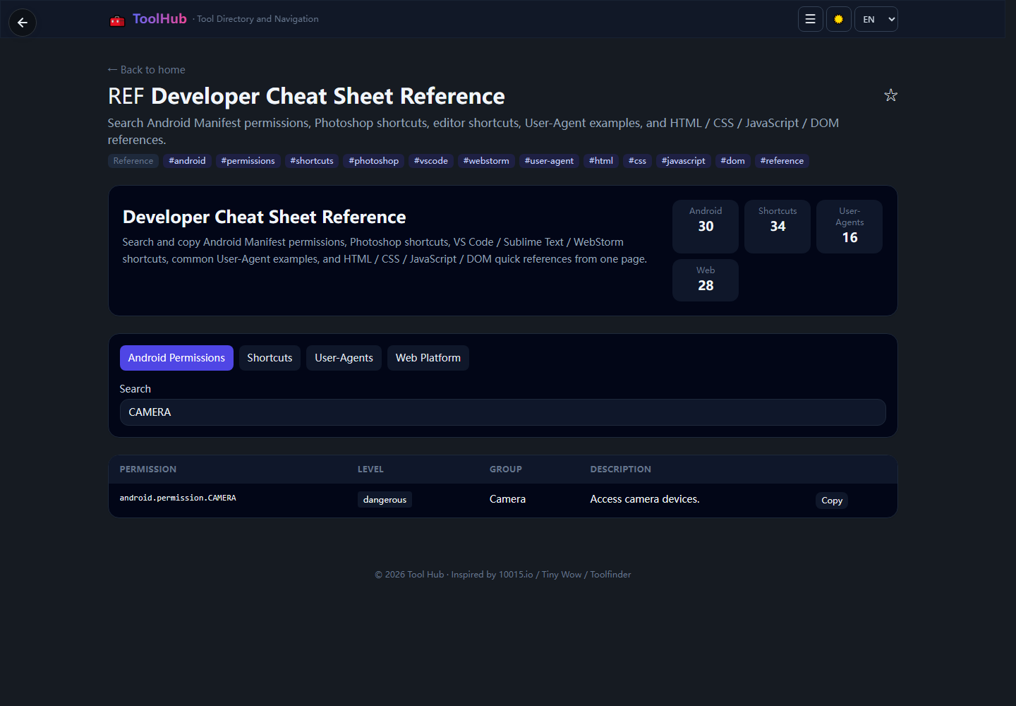Screen dimensions: 1016x706
Task: Select the #user-agent tag
Action: 550,161
